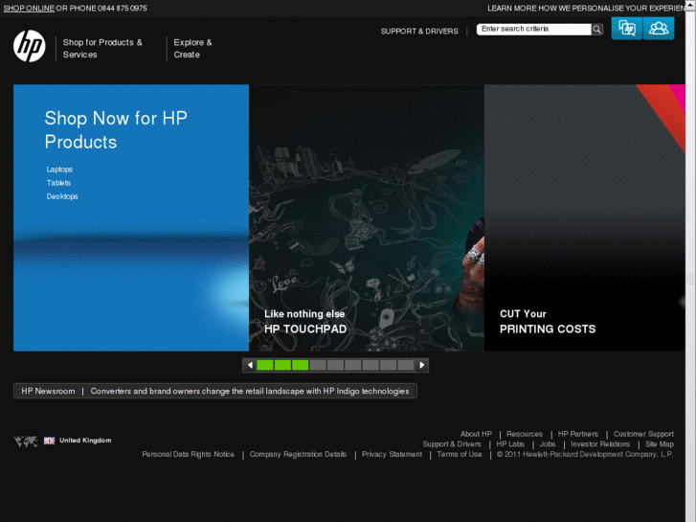
Task: Open the community people icon
Action: (659, 29)
